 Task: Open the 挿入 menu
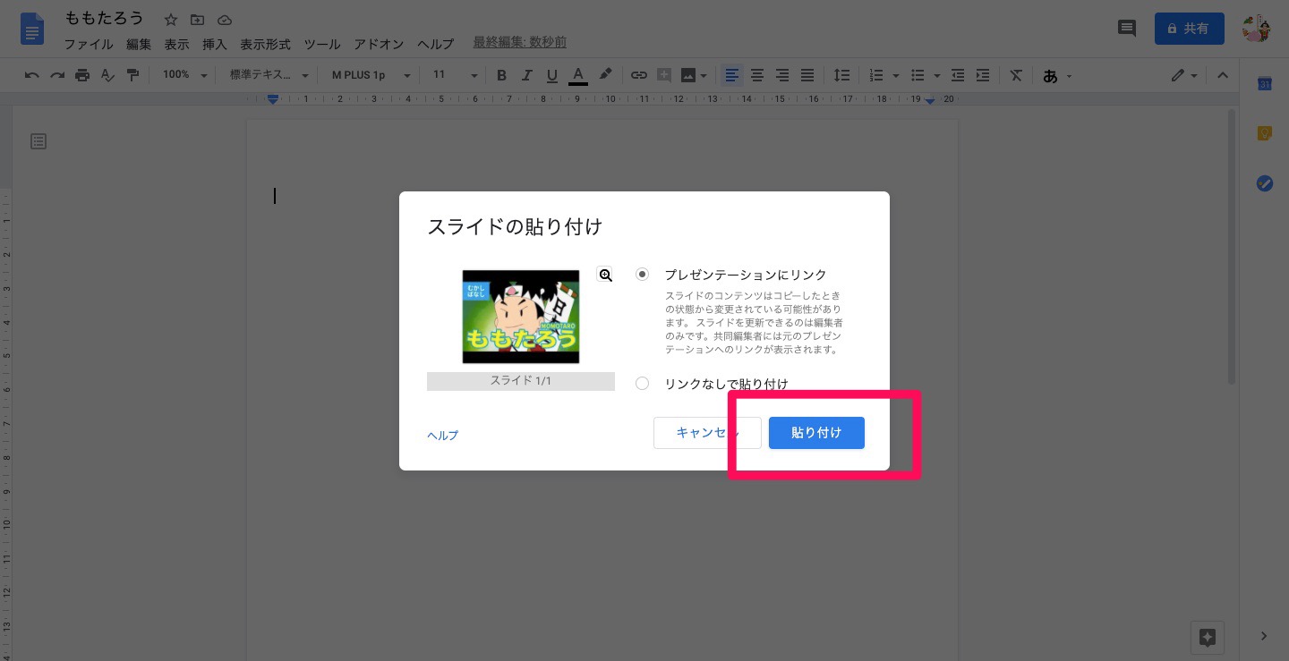[x=215, y=44]
